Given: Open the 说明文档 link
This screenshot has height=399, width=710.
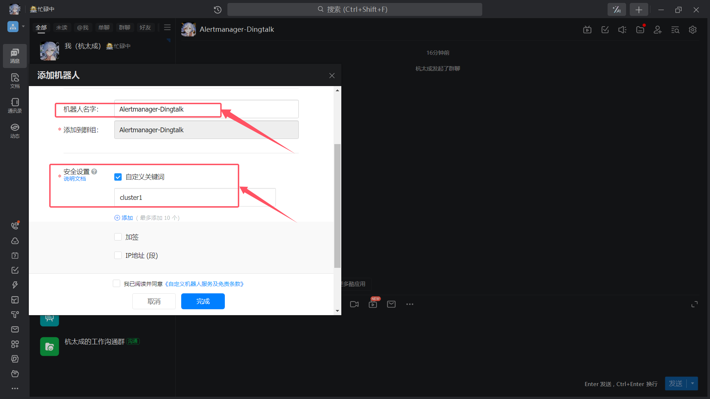Looking at the screenshot, I should pyautogui.click(x=74, y=179).
